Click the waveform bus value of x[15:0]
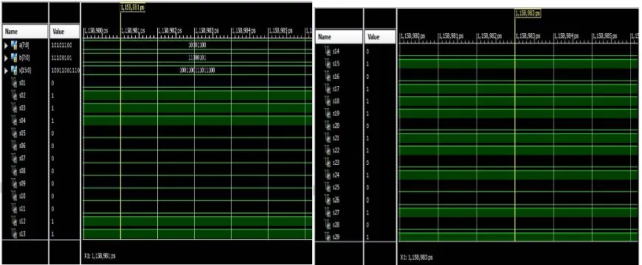This screenshot has width=642, height=265. (x=197, y=70)
